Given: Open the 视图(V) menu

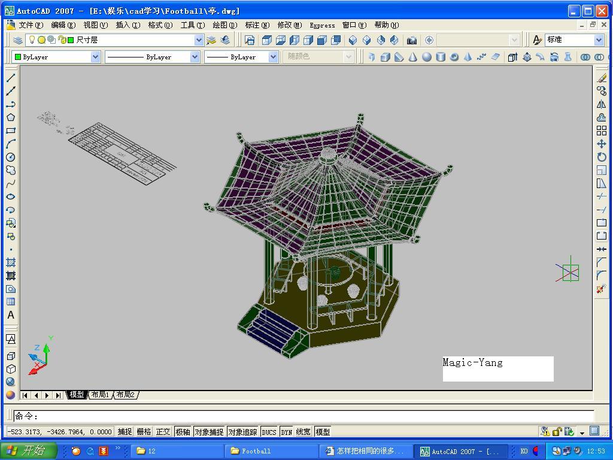Looking at the screenshot, I should (95, 25).
